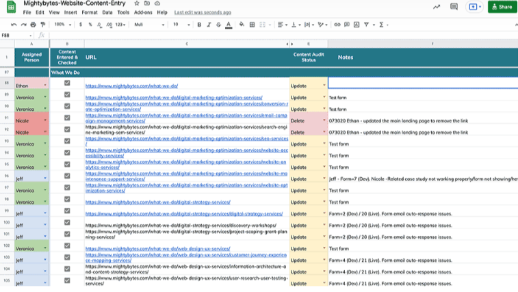Uncheck the checkbox in Ethan's row 88
518x292 pixels.
click(67, 83)
